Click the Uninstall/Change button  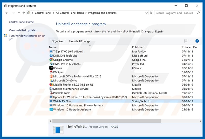tap(80, 41)
